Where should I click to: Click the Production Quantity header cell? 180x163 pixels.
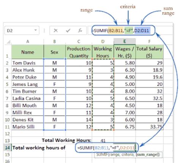(x=79, y=52)
